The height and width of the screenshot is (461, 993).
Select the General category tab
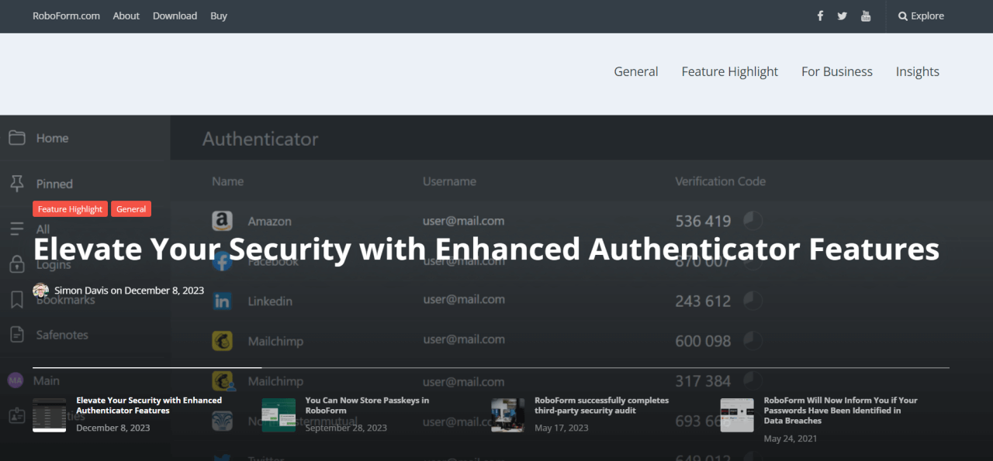(x=635, y=71)
